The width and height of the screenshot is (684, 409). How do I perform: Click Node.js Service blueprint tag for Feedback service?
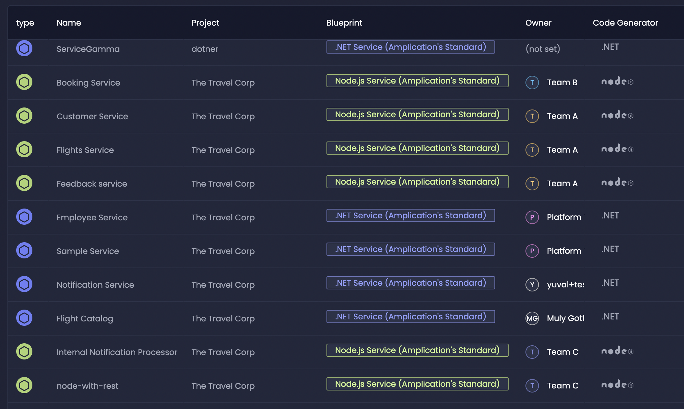coord(417,182)
